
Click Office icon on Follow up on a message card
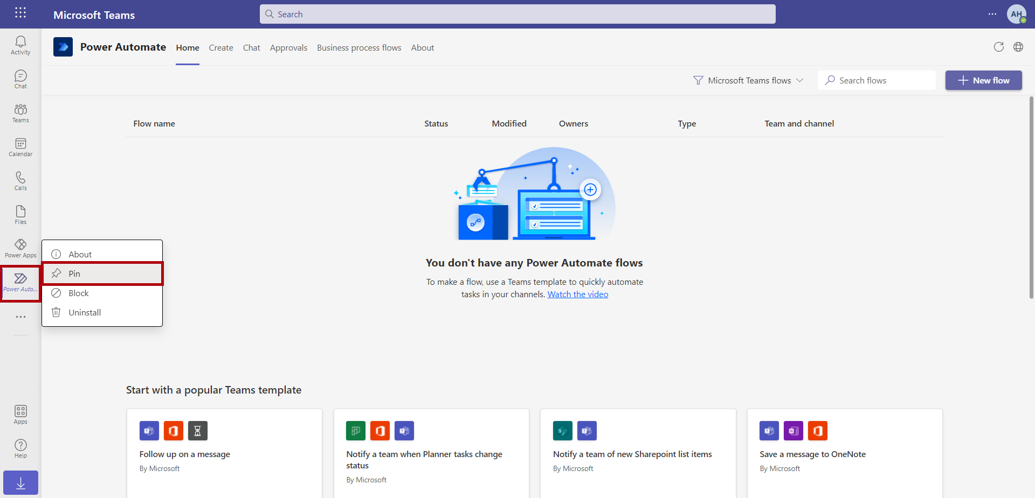point(174,431)
